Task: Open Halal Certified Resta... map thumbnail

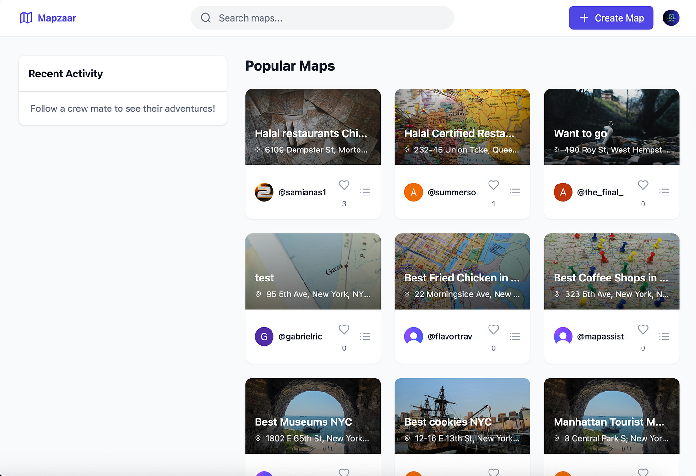Action: 462,127
